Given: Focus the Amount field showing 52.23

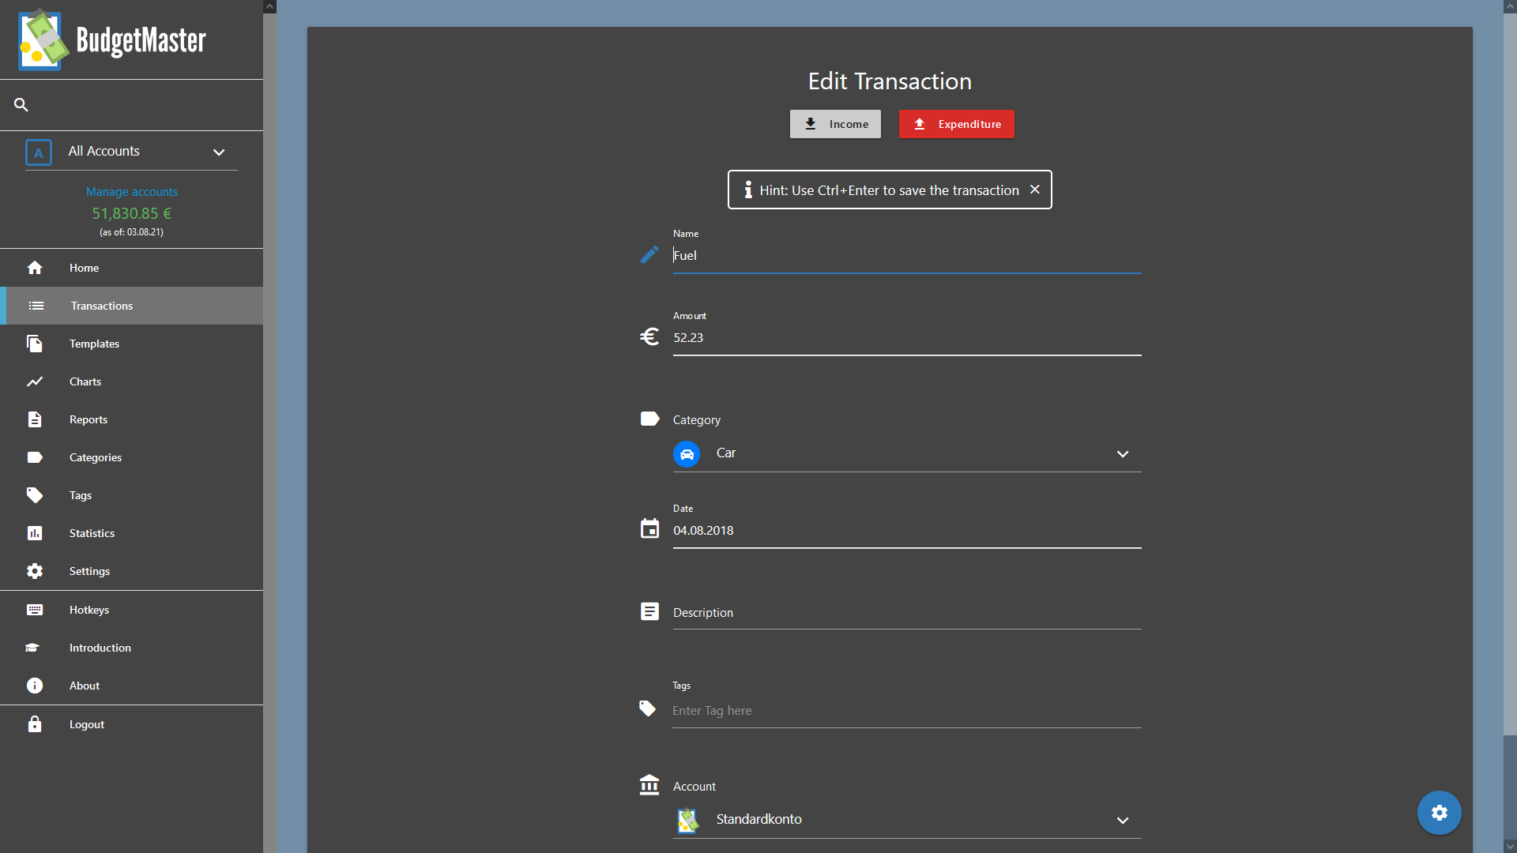Looking at the screenshot, I should pos(907,338).
